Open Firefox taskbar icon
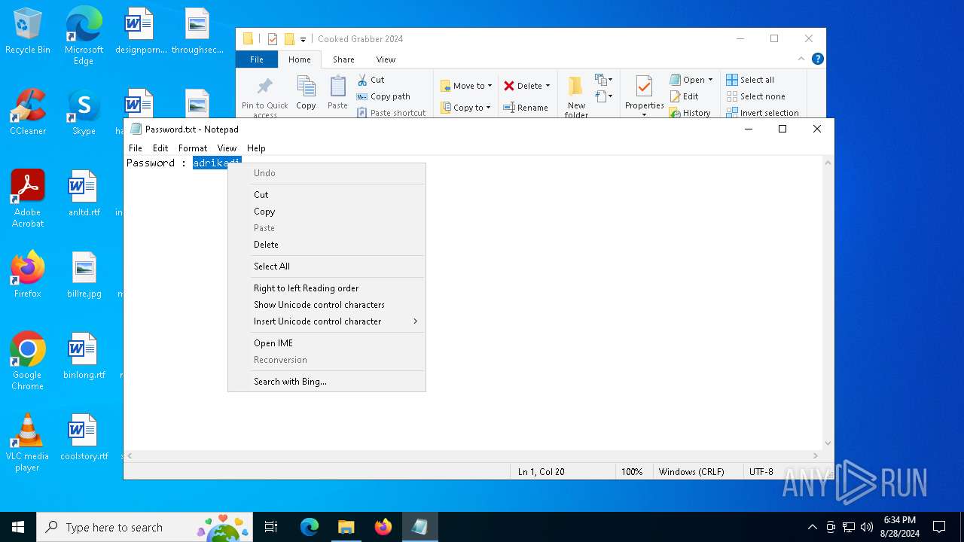This screenshot has height=542, width=964. pyautogui.click(x=383, y=527)
